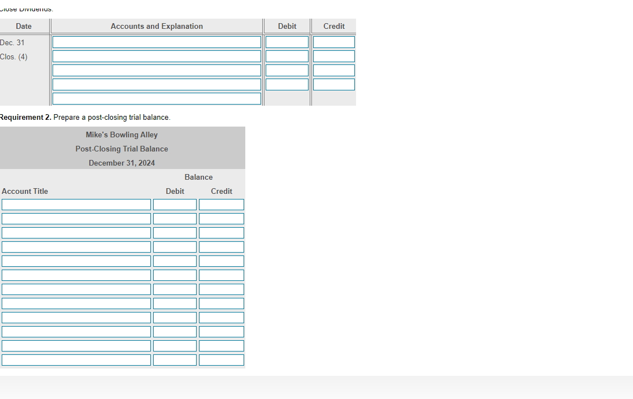Click the "Balance" header in the trial balance
The height and width of the screenshot is (399, 633).
click(198, 177)
